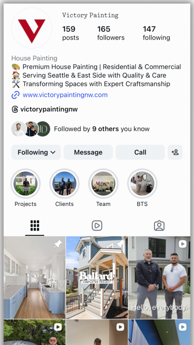Open the Ballard Completed Project post
This screenshot has width=194, height=345.
tap(97, 278)
